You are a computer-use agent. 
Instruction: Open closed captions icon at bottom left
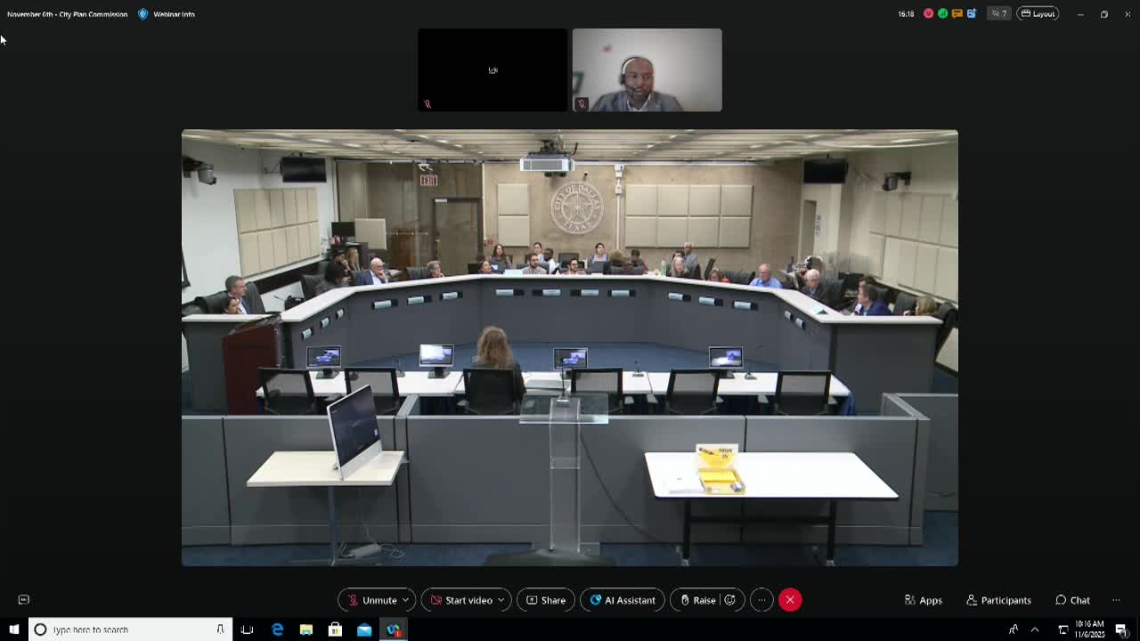pos(24,600)
